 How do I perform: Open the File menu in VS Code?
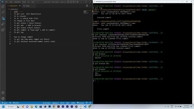6,2
